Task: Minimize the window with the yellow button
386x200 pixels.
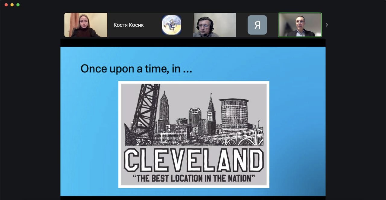Action: pyautogui.click(x=12, y=5)
